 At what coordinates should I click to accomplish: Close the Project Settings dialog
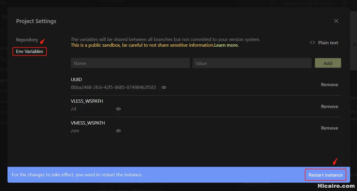click(x=336, y=21)
